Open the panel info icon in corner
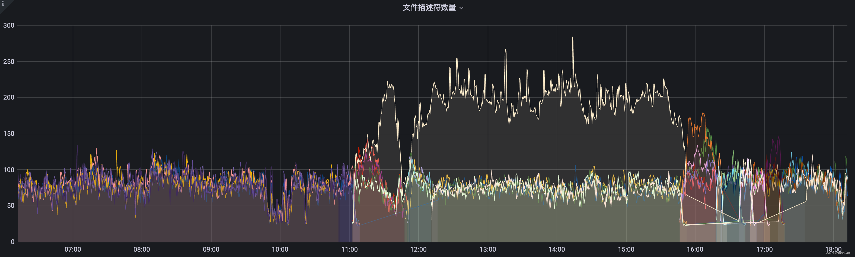 [x=3, y=4]
